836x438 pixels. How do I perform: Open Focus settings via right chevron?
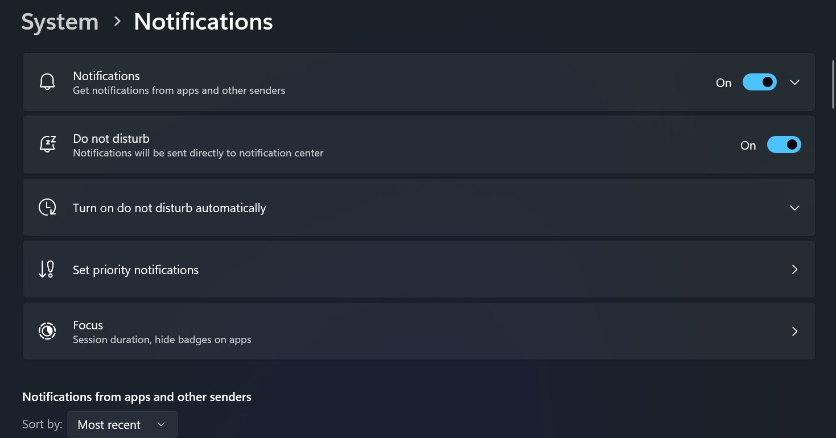(794, 331)
